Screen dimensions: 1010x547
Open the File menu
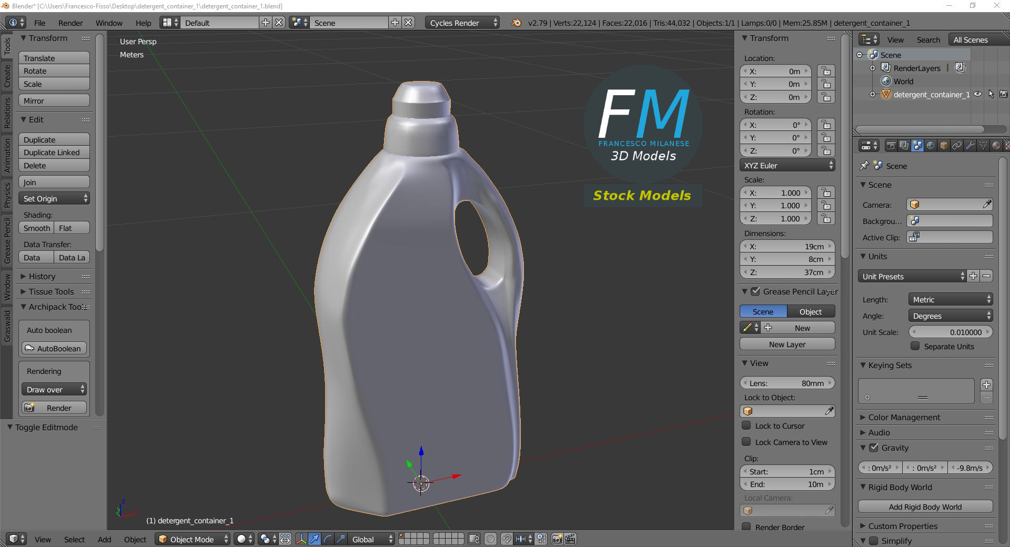pyautogui.click(x=39, y=23)
